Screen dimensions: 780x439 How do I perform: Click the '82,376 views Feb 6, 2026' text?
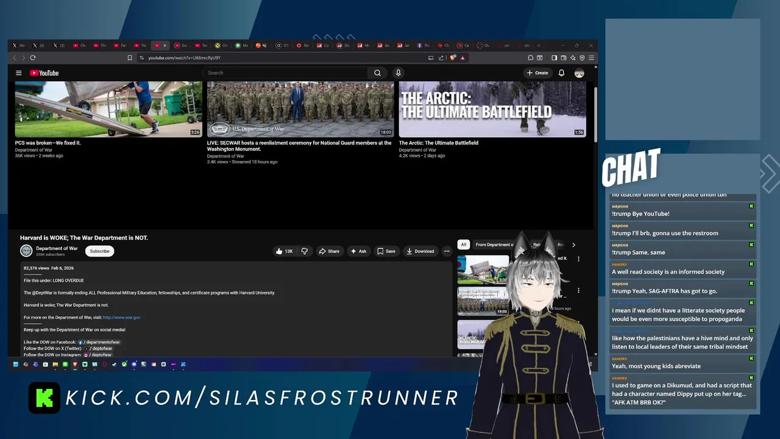pos(49,268)
